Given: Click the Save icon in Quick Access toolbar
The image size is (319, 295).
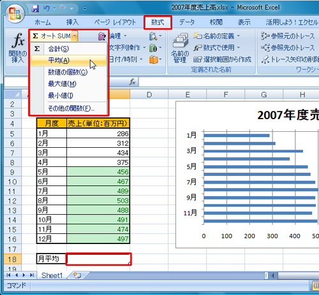Looking at the screenshot, I should pos(35,8).
